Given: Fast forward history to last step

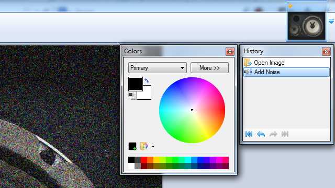Looking at the screenshot, I should point(285,134).
